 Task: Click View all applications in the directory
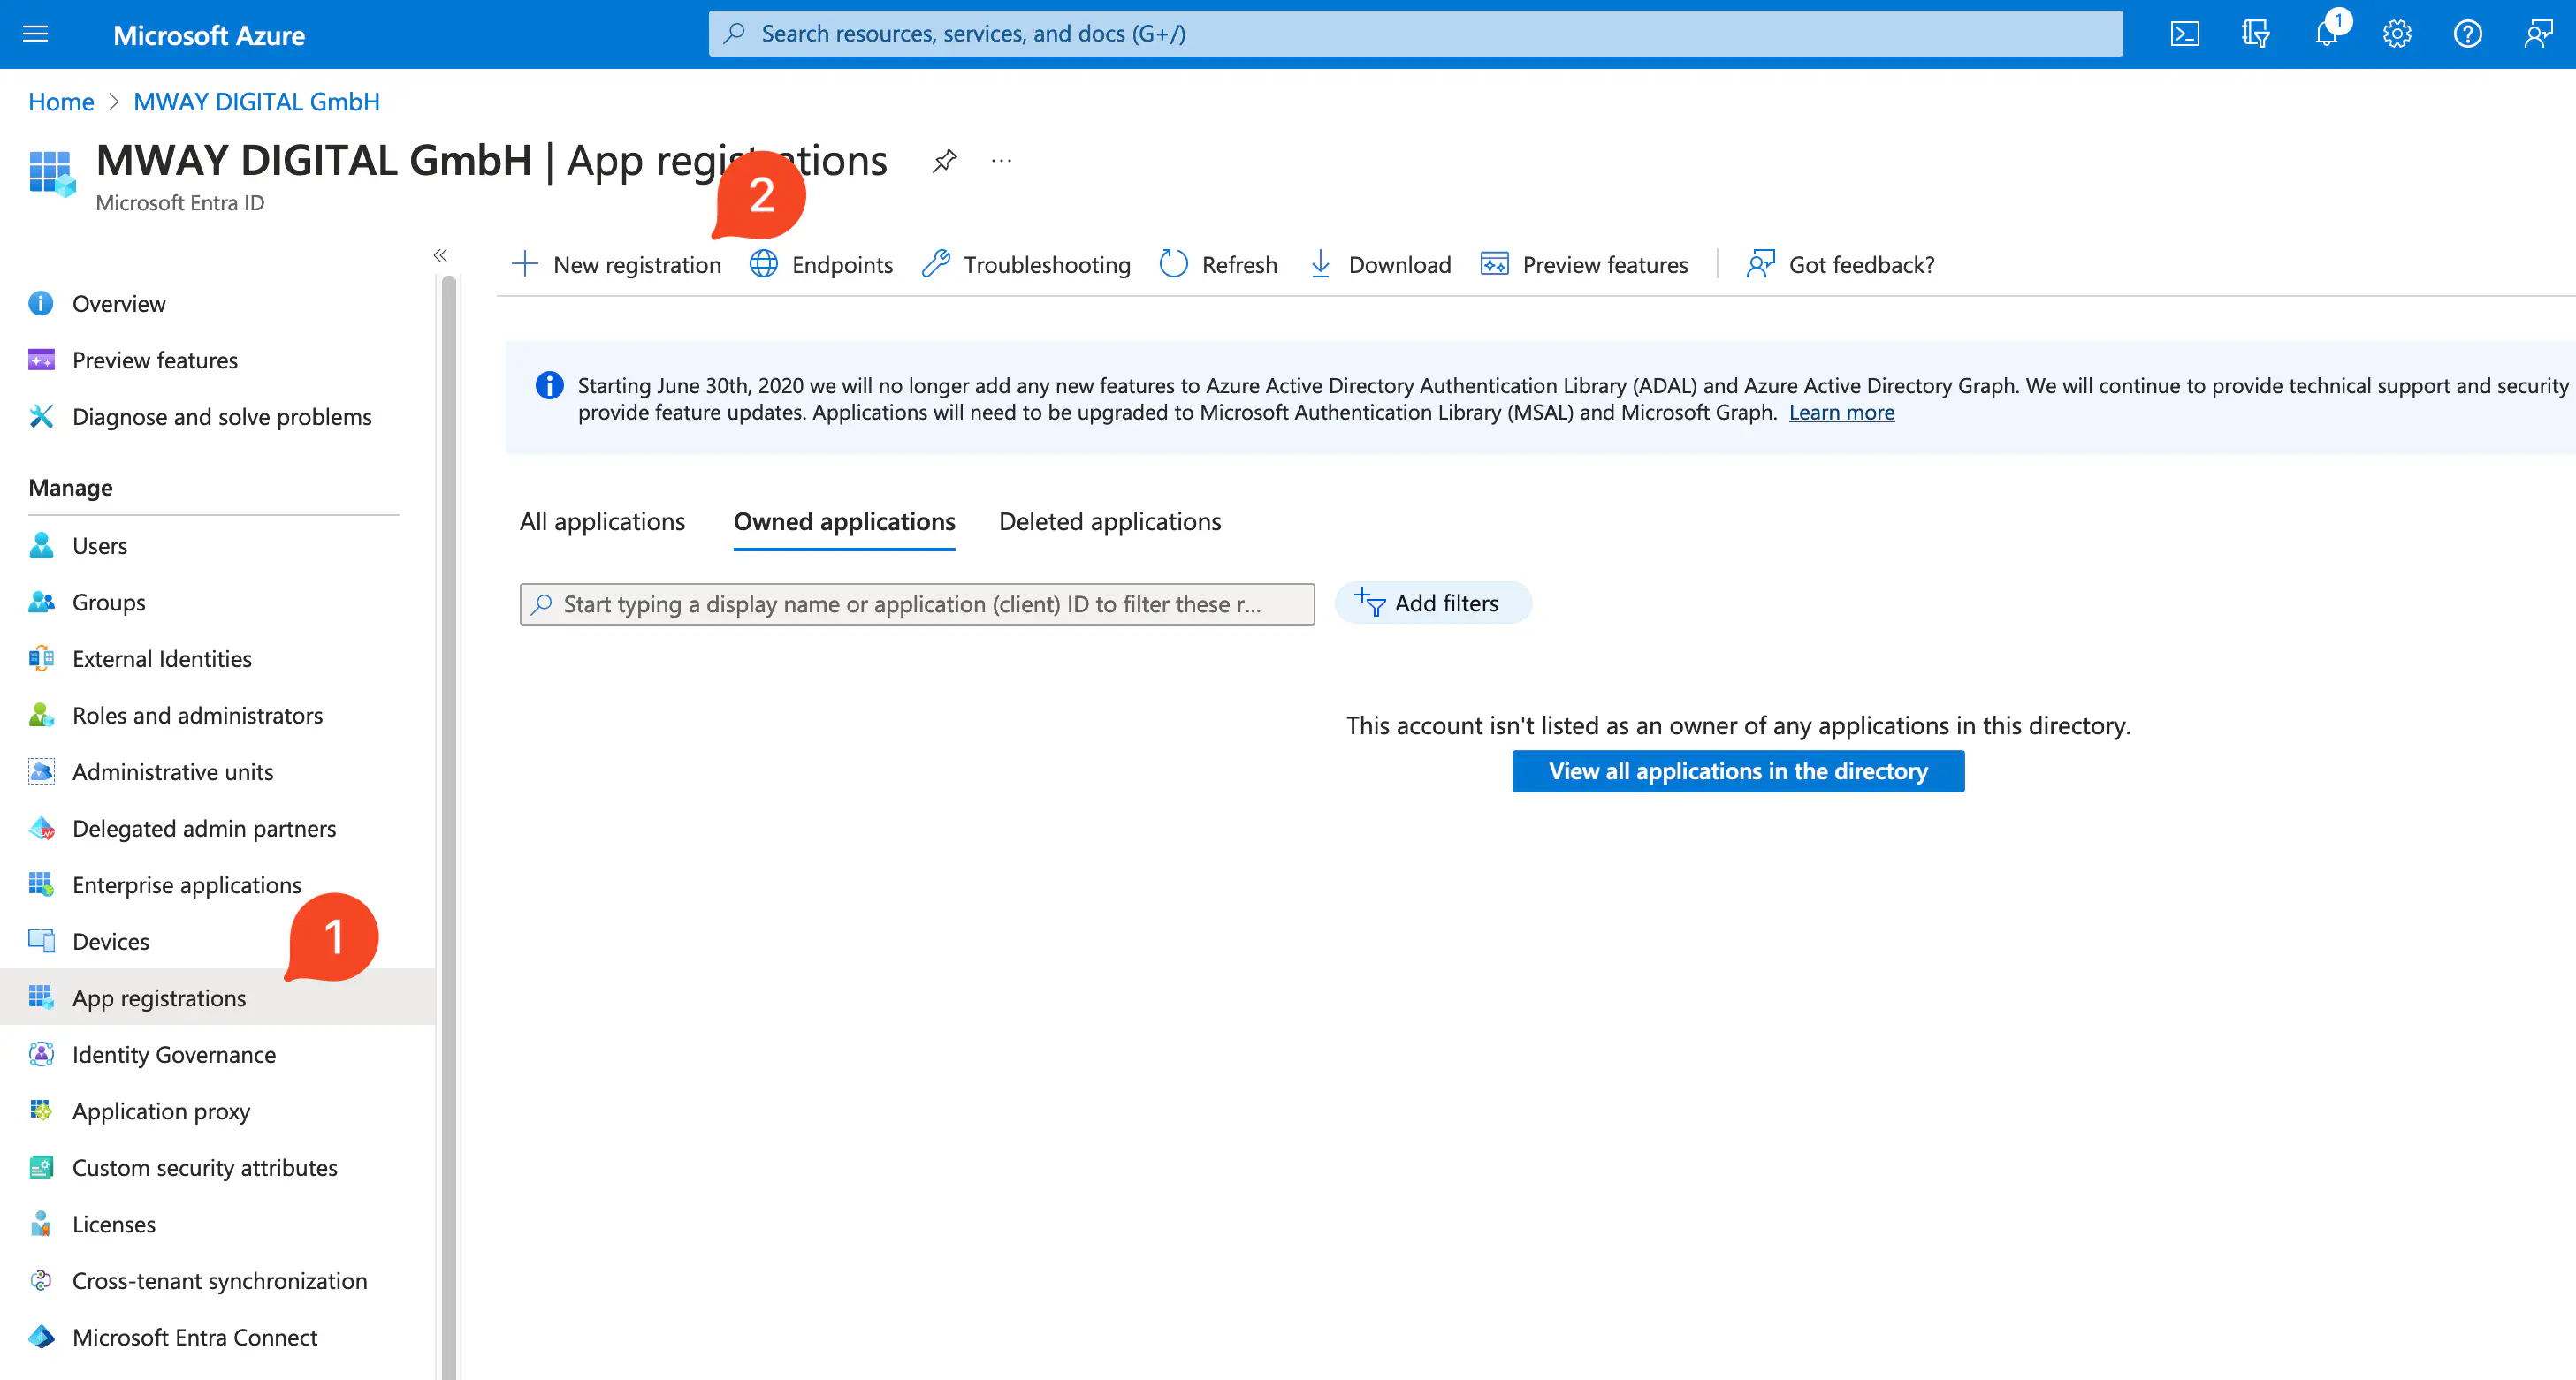(1737, 771)
